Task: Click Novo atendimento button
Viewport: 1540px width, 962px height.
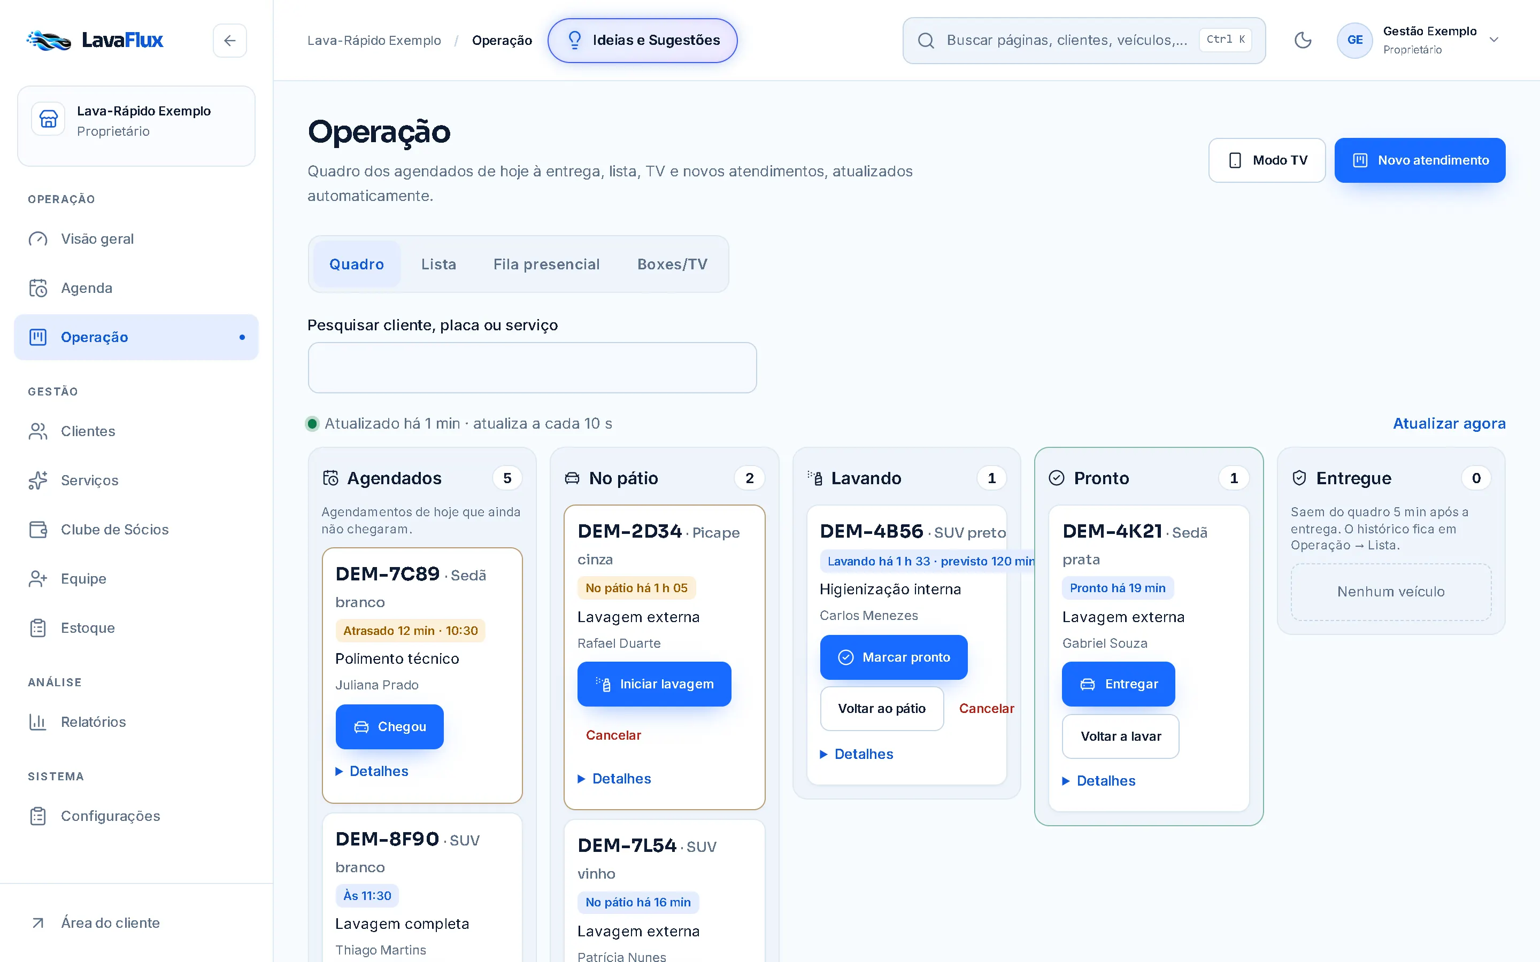Action: click(x=1420, y=160)
